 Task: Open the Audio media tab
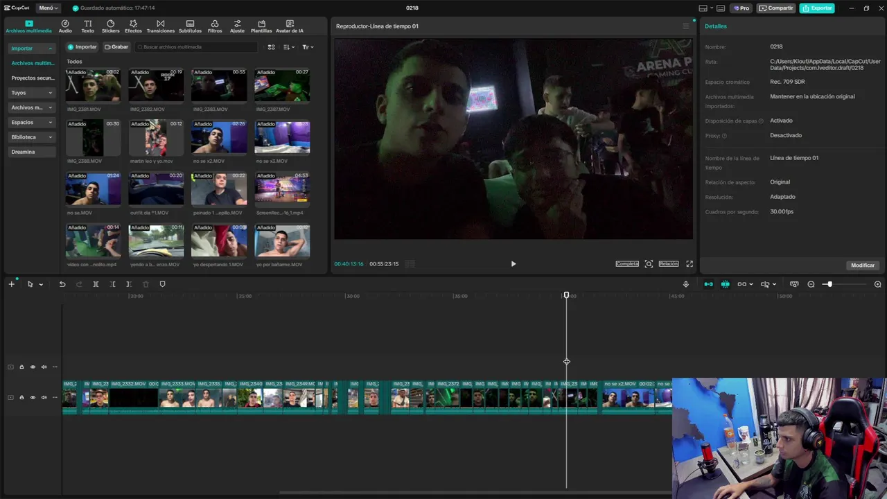[65, 26]
